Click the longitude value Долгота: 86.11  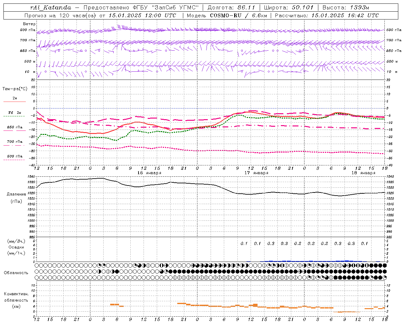point(231,8)
